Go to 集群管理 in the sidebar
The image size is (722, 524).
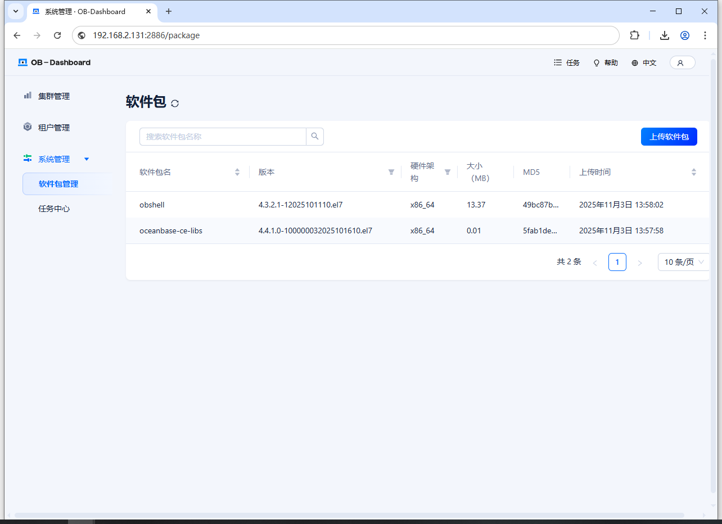[54, 96]
